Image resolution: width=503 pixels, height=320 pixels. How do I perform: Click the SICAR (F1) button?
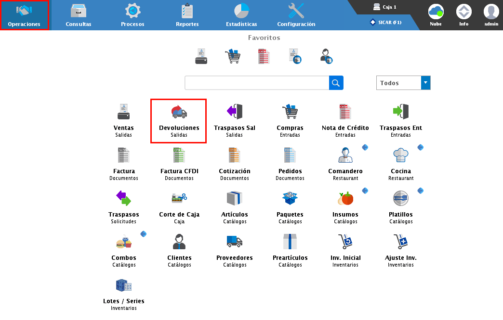385,22
